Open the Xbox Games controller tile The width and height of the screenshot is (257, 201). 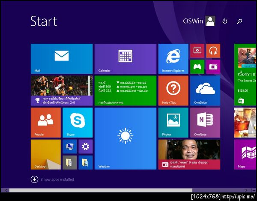[197, 67]
